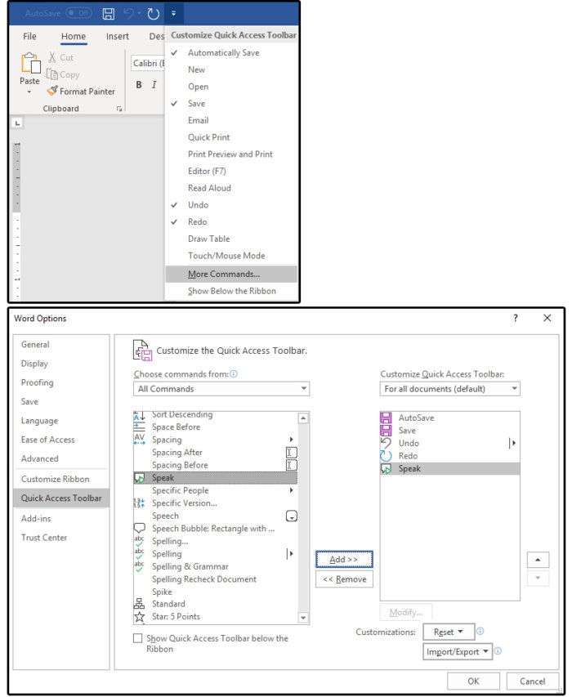572x697 pixels.
Task: Select Quick Print menu entry
Action: click(231, 137)
